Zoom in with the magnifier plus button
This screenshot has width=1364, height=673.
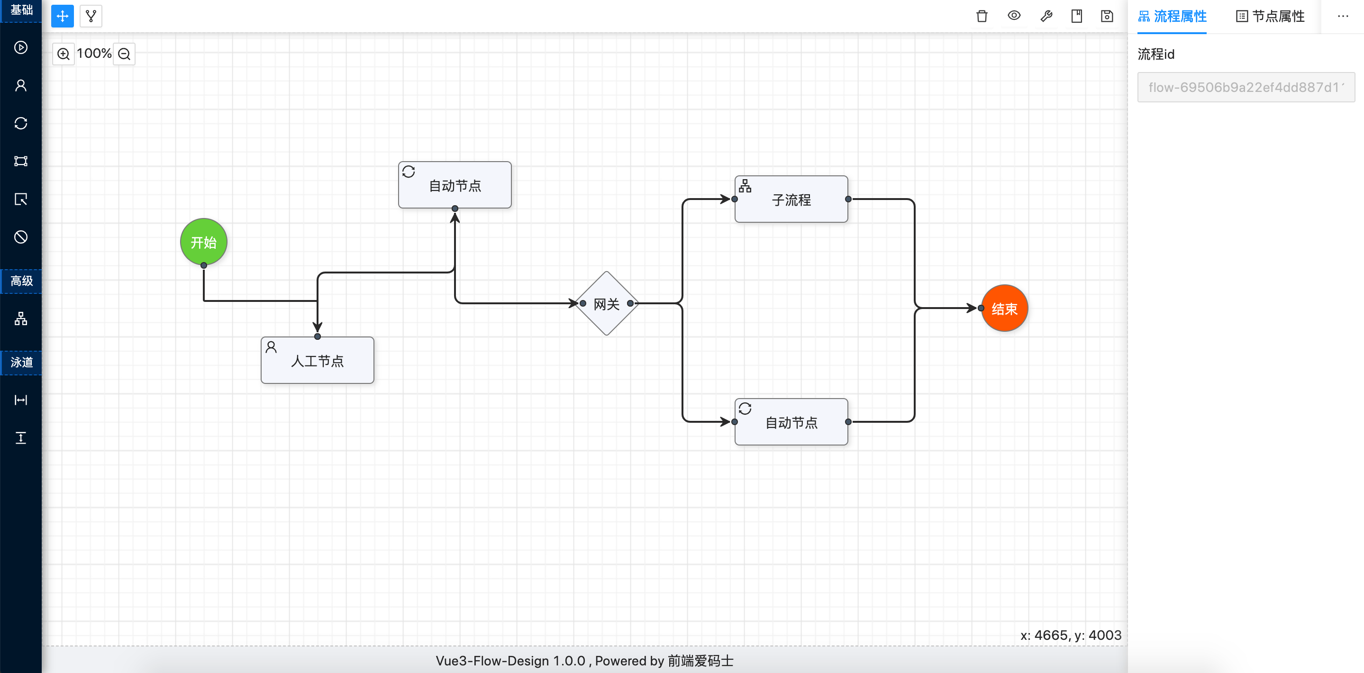pyautogui.click(x=63, y=54)
